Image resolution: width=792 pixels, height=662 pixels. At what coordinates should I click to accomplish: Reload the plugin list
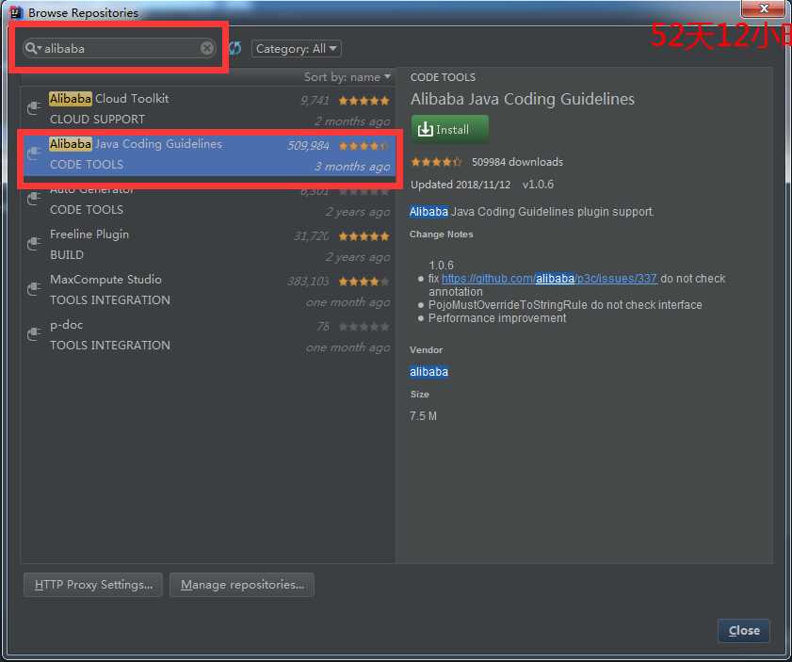click(x=234, y=48)
